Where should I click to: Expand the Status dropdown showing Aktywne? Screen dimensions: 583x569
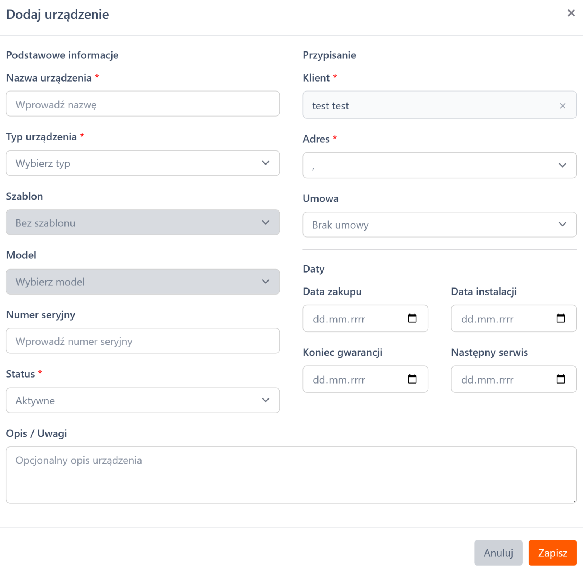point(143,400)
